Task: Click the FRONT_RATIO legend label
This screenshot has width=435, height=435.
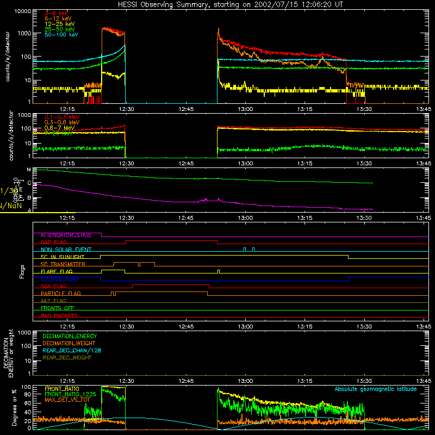Action: (62, 389)
